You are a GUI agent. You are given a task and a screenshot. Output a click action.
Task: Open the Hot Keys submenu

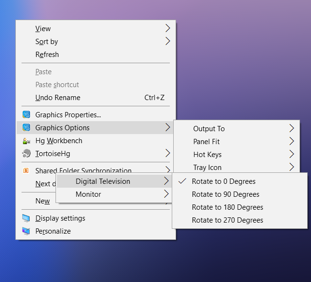tap(291, 154)
